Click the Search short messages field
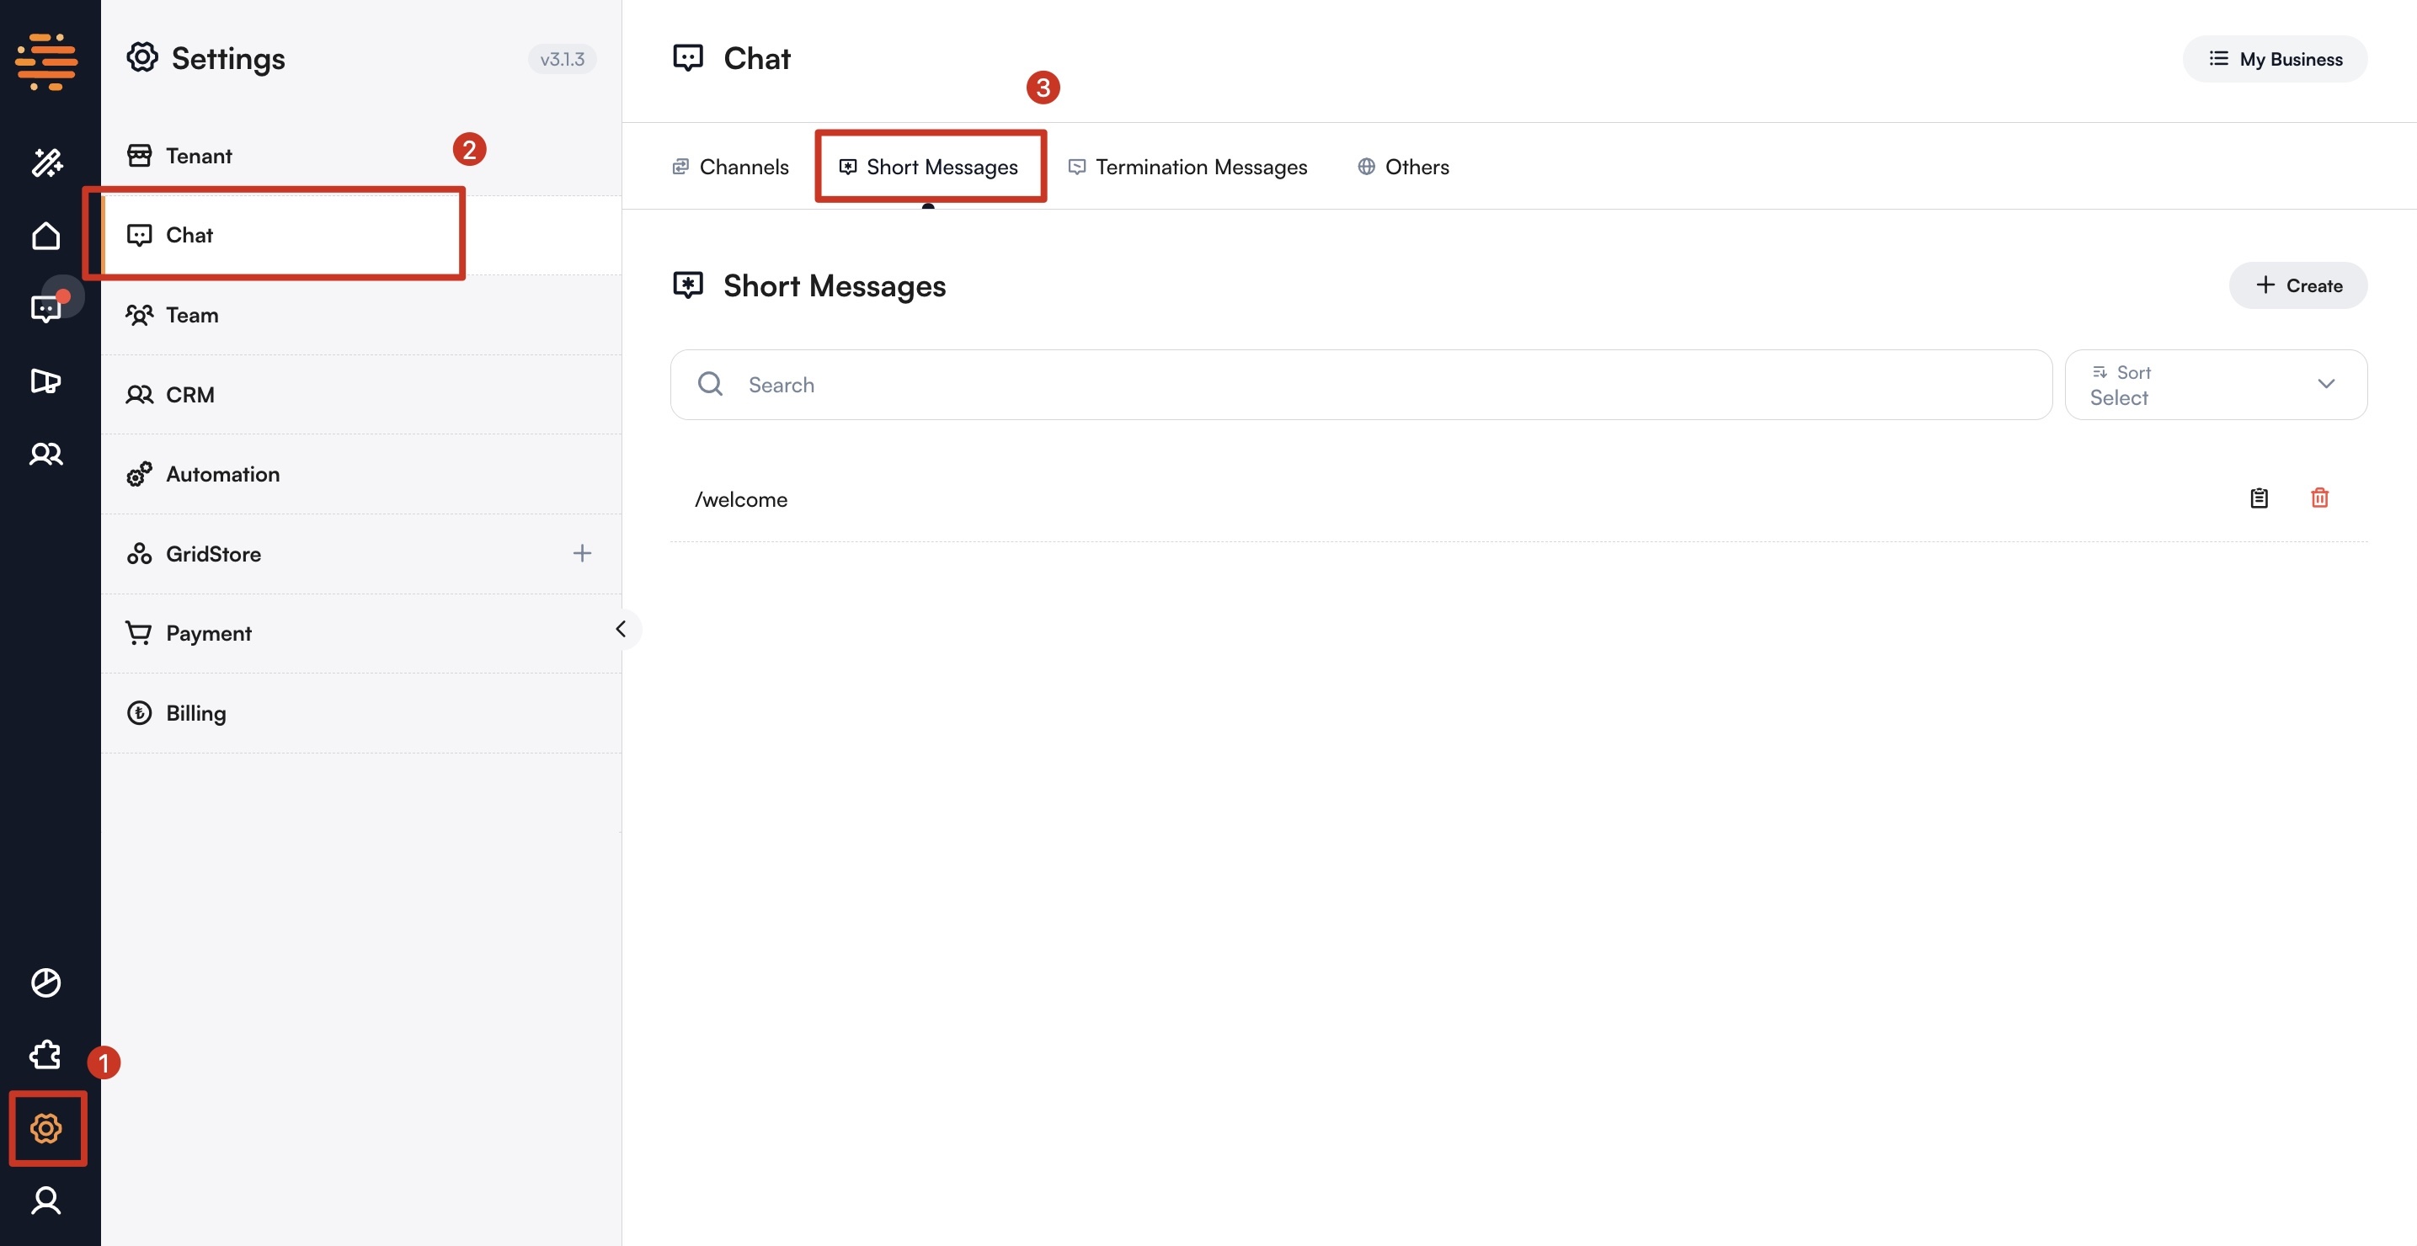 tap(1360, 385)
